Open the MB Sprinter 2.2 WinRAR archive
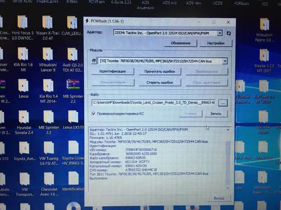This screenshot has width=281, height=210. pos(73,87)
